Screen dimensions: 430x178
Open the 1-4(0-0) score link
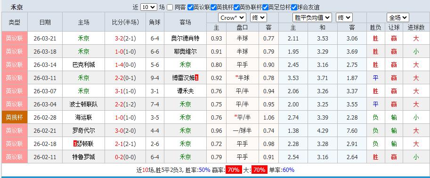(x=125, y=65)
